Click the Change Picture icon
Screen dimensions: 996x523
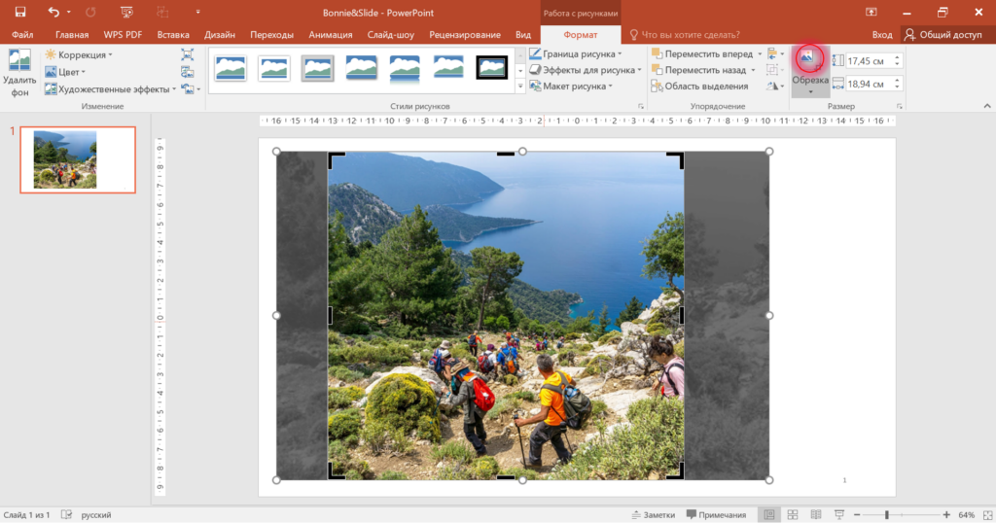click(188, 72)
